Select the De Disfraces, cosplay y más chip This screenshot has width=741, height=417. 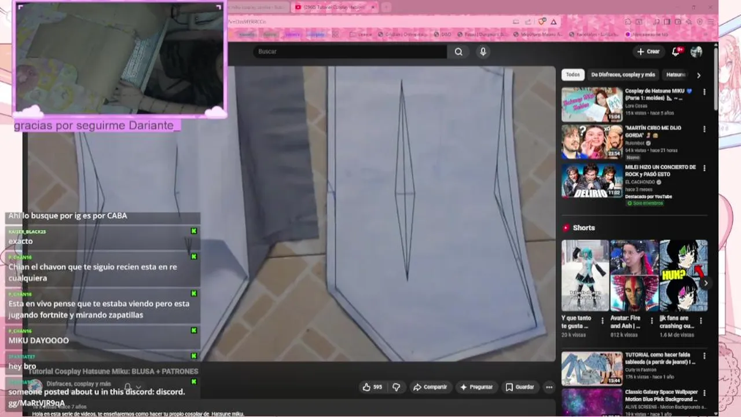pos(623,75)
